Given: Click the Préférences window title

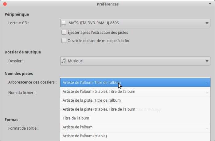Looking at the screenshot, I should click(107, 4).
